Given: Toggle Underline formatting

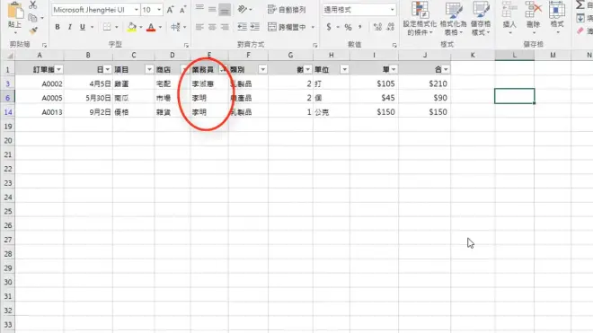Looking at the screenshot, I should click(x=82, y=27).
